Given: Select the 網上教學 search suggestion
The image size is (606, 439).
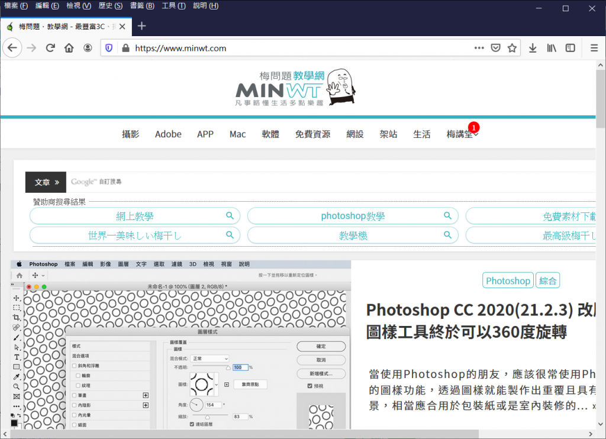Looking at the screenshot, I should click(x=135, y=215).
